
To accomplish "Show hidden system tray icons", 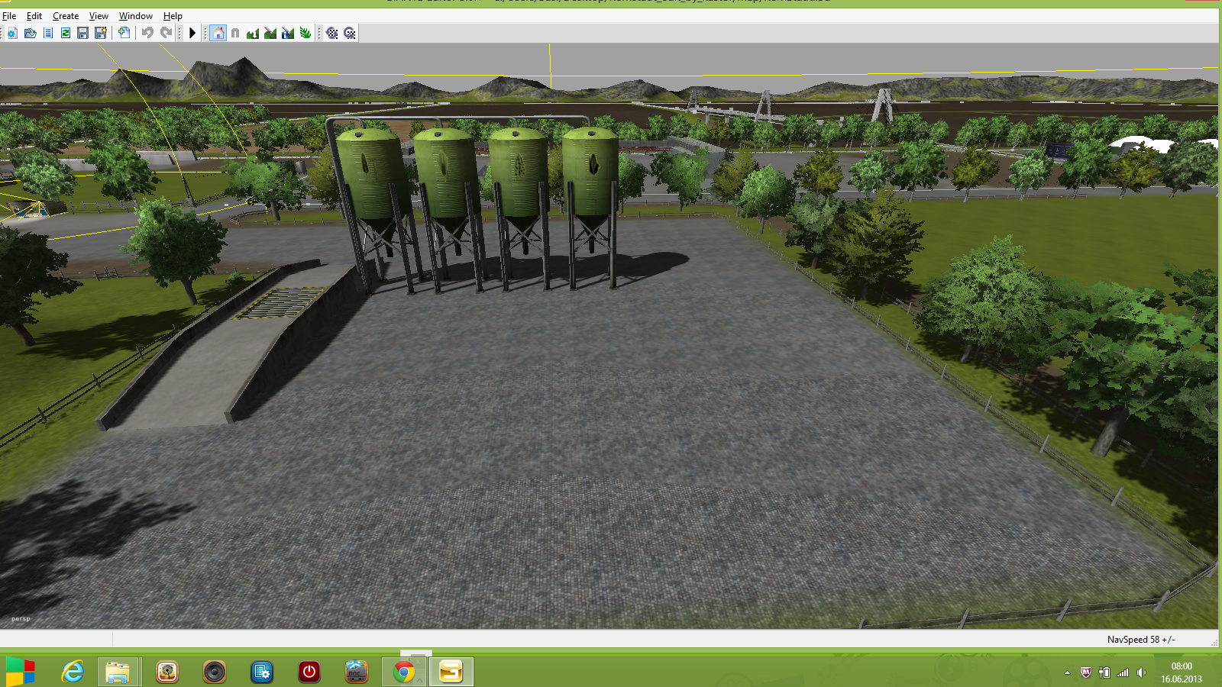I will (x=1068, y=672).
